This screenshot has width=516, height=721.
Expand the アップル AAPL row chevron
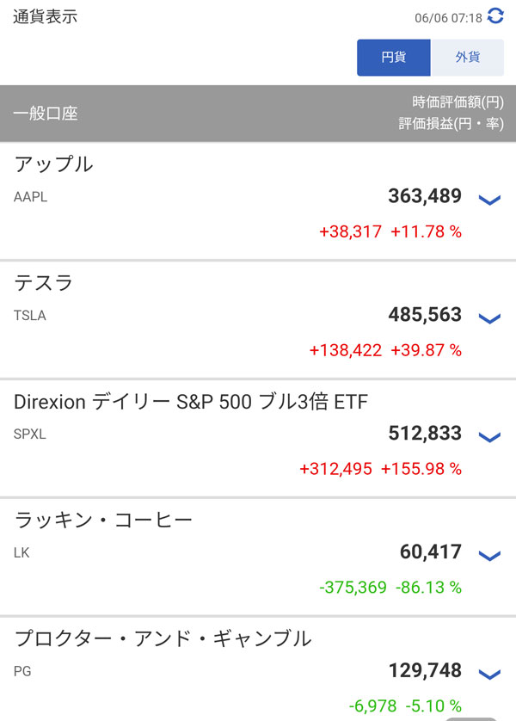pos(488,200)
